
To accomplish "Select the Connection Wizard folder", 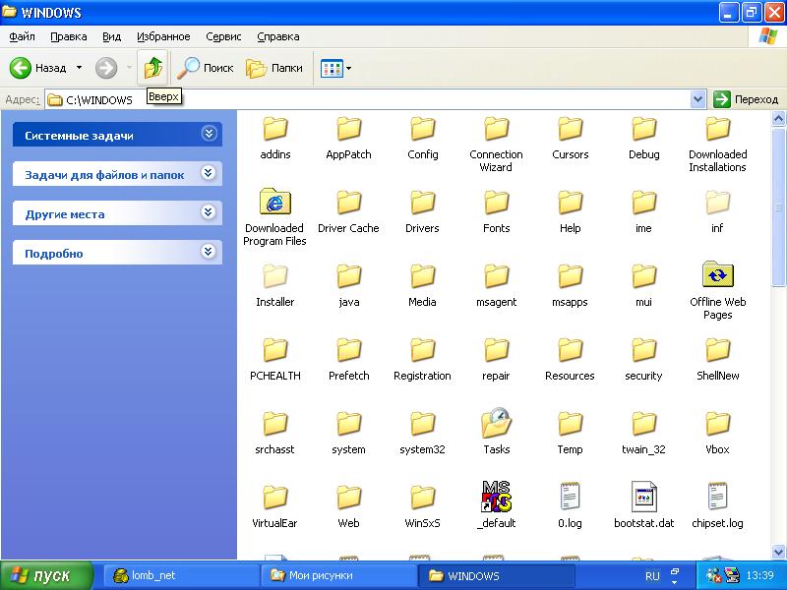I will [496, 145].
